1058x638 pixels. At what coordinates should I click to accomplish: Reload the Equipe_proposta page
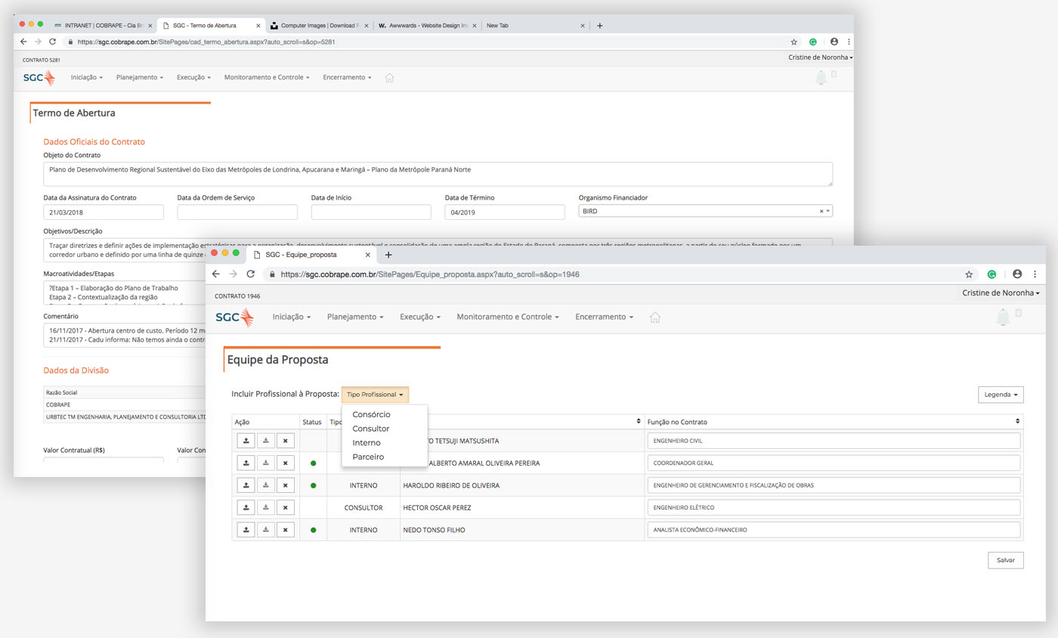point(251,274)
